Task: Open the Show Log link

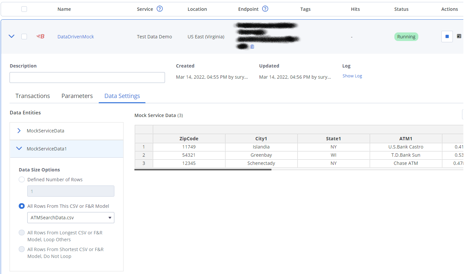Action: click(x=352, y=76)
